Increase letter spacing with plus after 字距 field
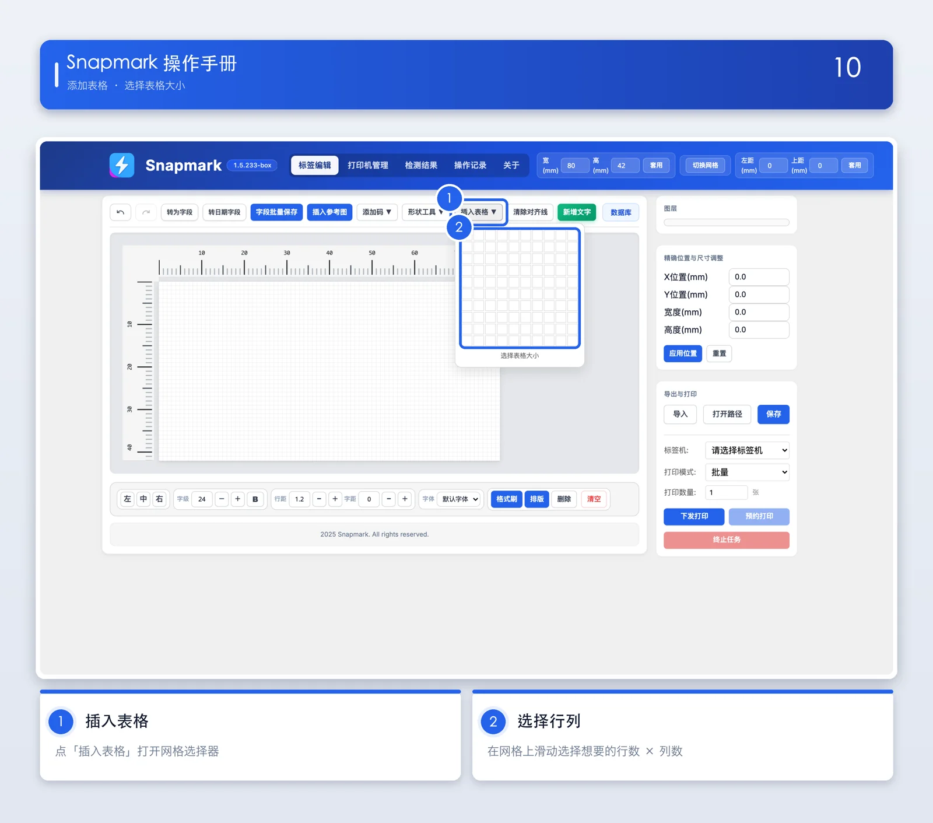933x823 pixels. [405, 499]
